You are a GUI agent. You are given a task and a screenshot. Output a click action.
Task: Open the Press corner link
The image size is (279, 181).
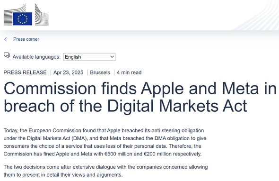(x=26, y=39)
